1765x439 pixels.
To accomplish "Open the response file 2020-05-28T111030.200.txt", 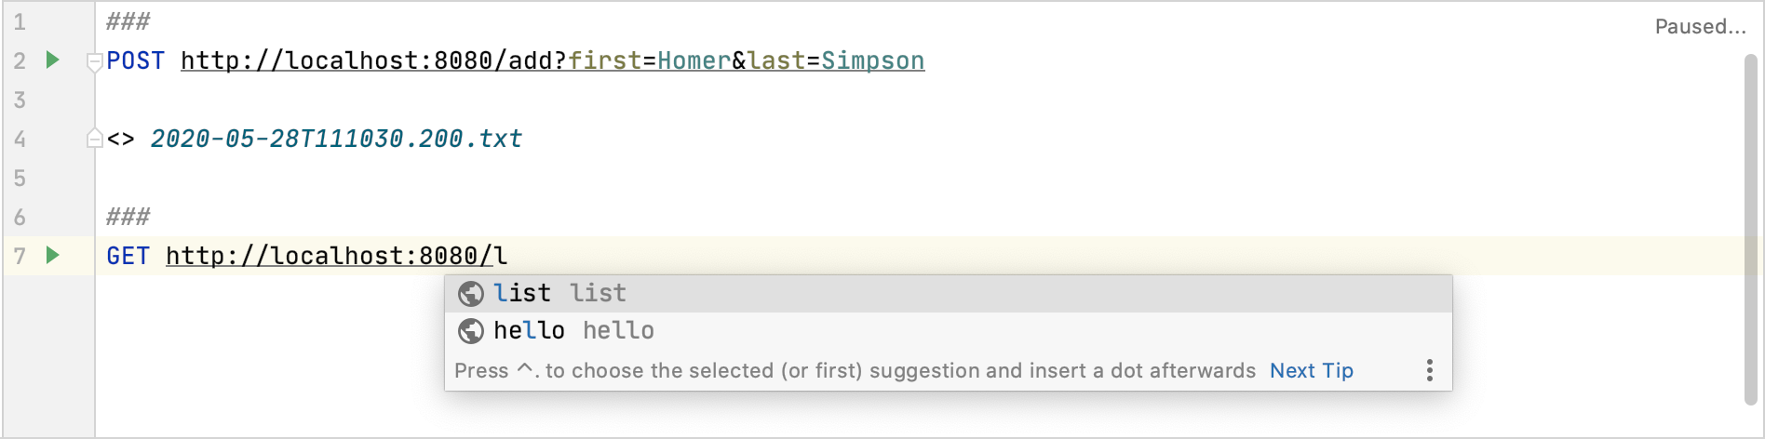I will click(x=336, y=140).
